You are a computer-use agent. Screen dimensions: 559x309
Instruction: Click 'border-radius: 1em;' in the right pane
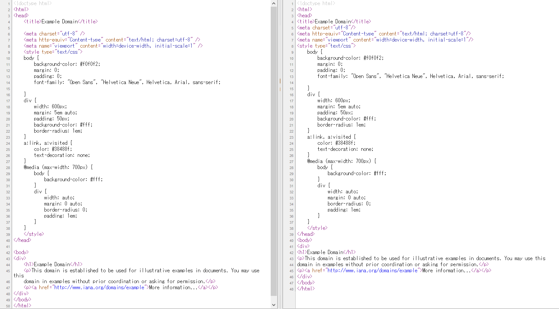(342, 125)
